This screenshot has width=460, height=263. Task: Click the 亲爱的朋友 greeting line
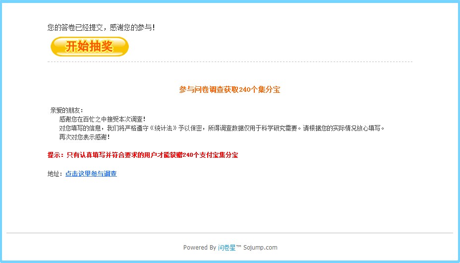coord(66,110)
